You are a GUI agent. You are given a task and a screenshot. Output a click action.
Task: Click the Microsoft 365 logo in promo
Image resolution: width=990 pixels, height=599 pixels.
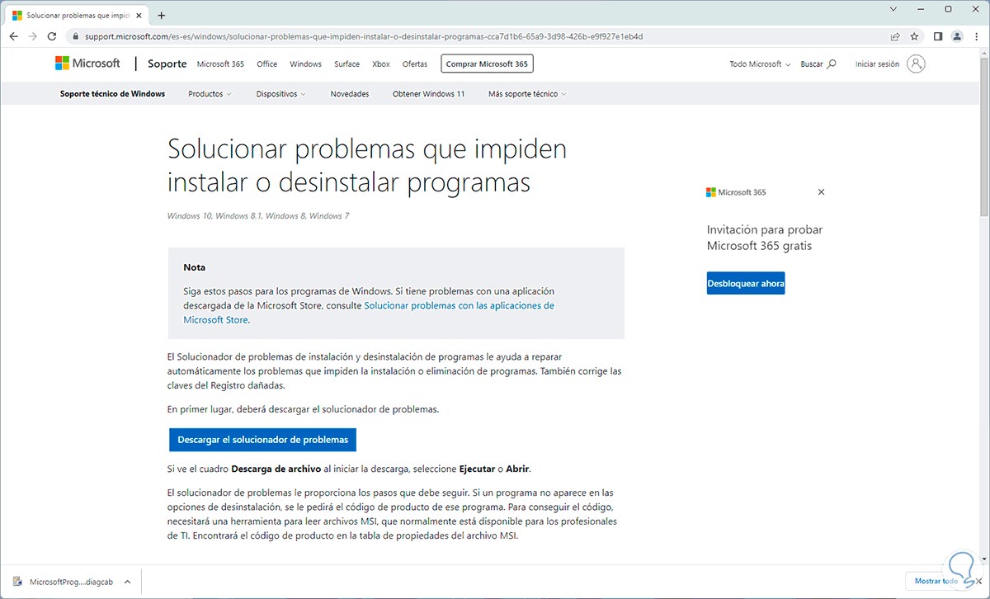pos(736,192)
